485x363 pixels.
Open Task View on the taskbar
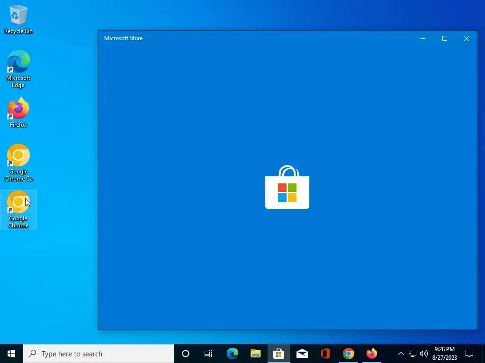pos(208,354)
